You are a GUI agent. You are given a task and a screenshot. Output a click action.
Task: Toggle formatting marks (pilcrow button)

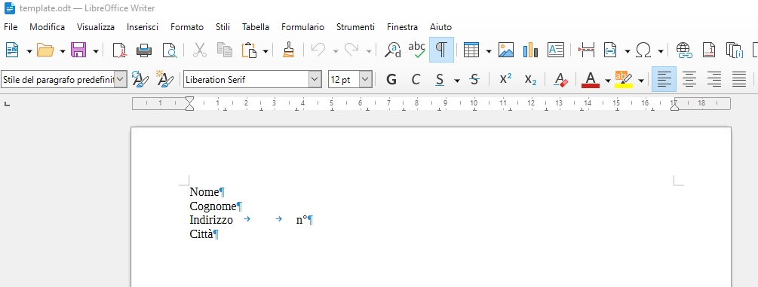coord(441,50)
